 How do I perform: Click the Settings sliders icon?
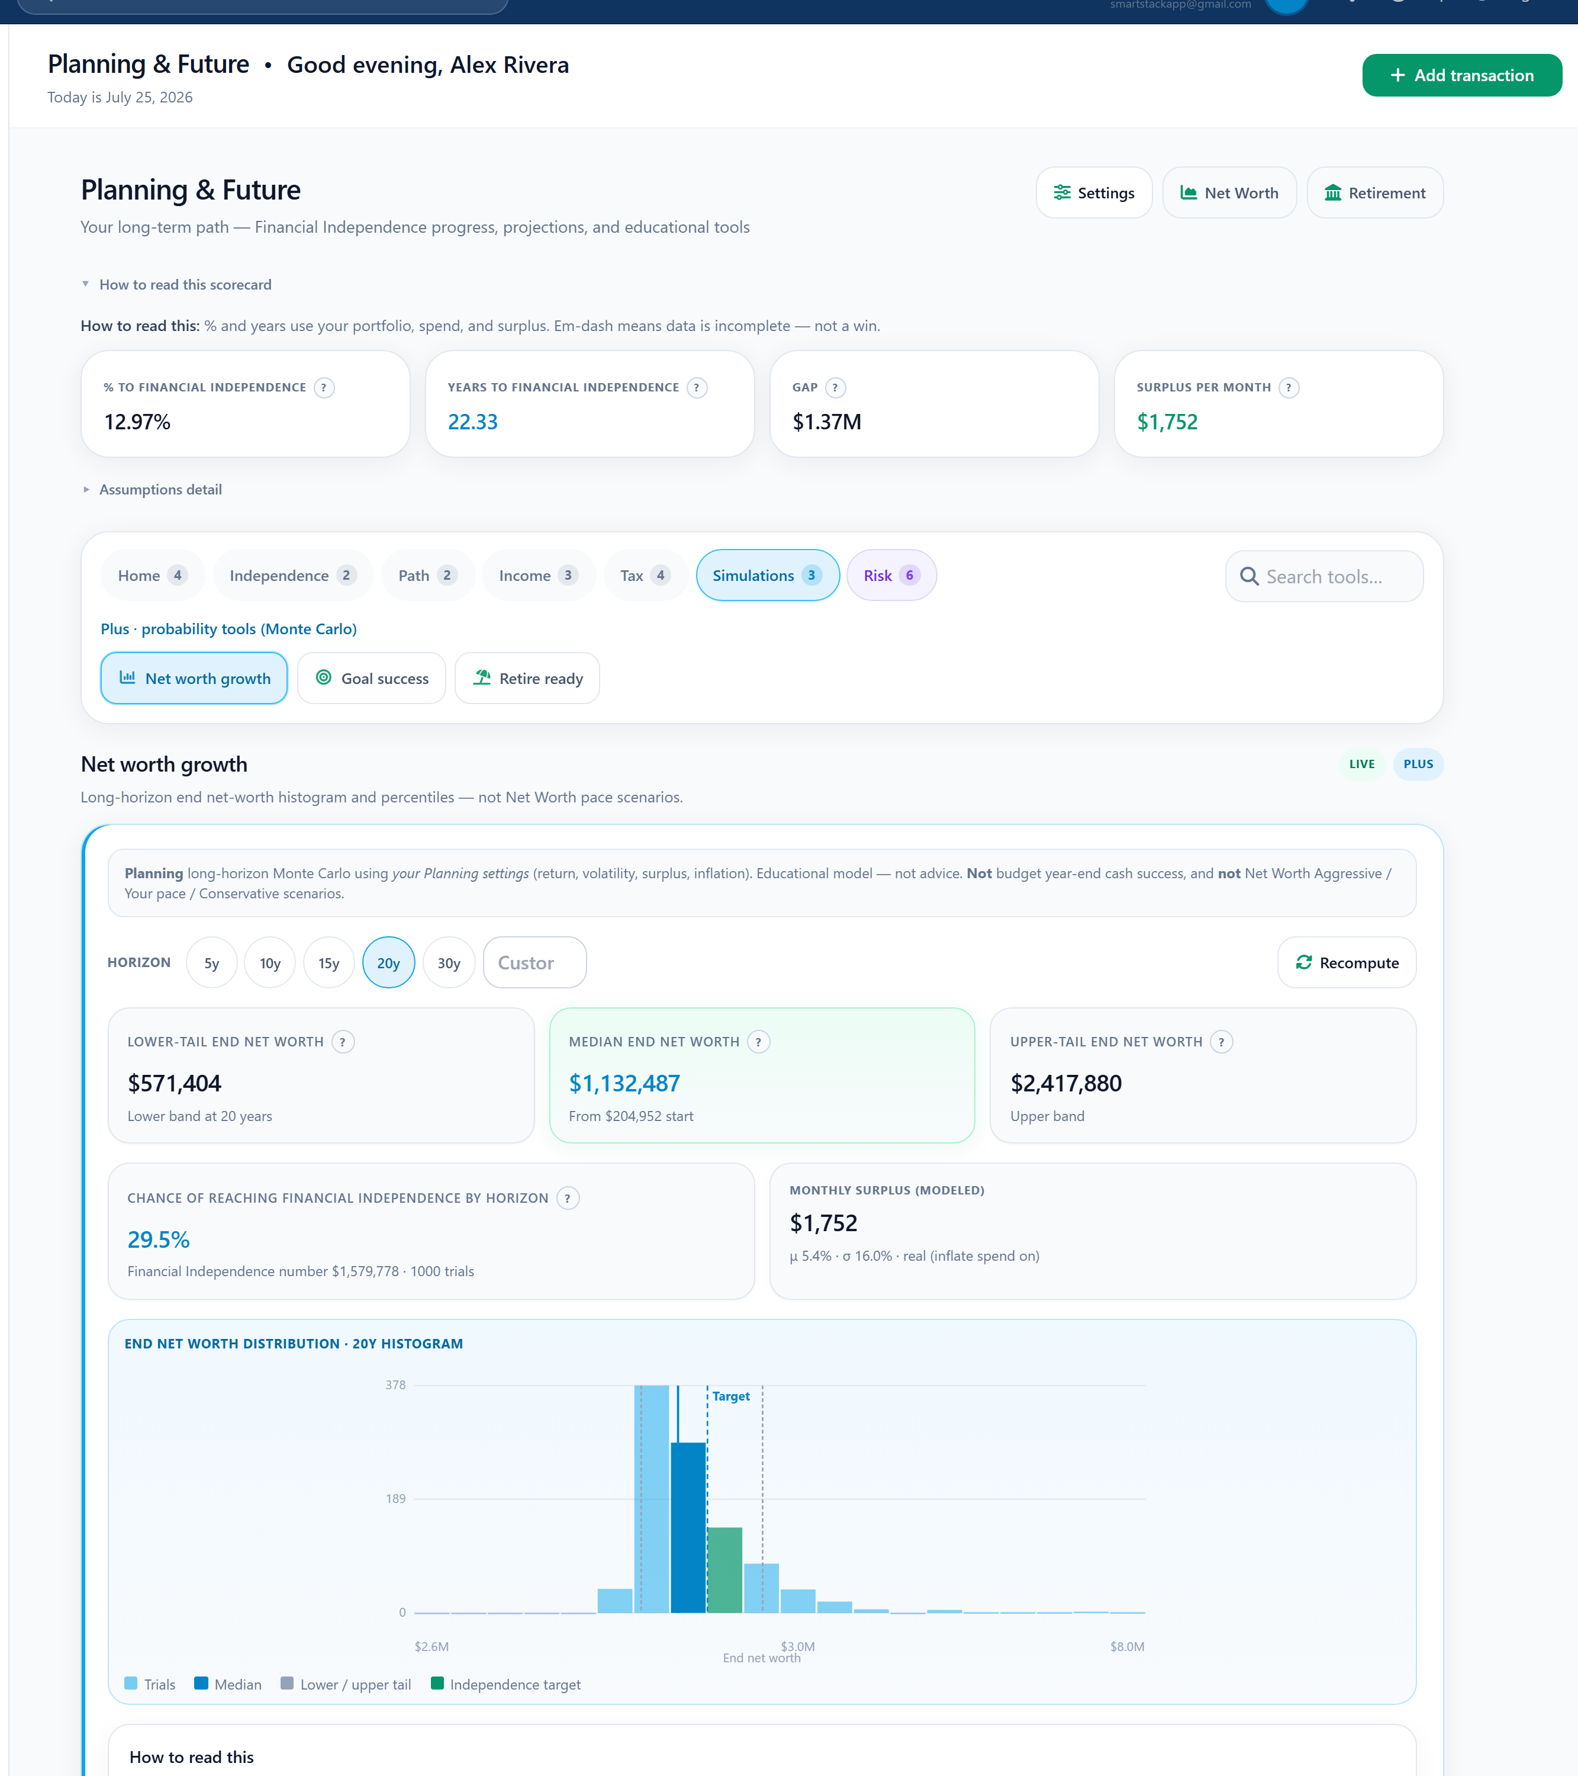1062,193
